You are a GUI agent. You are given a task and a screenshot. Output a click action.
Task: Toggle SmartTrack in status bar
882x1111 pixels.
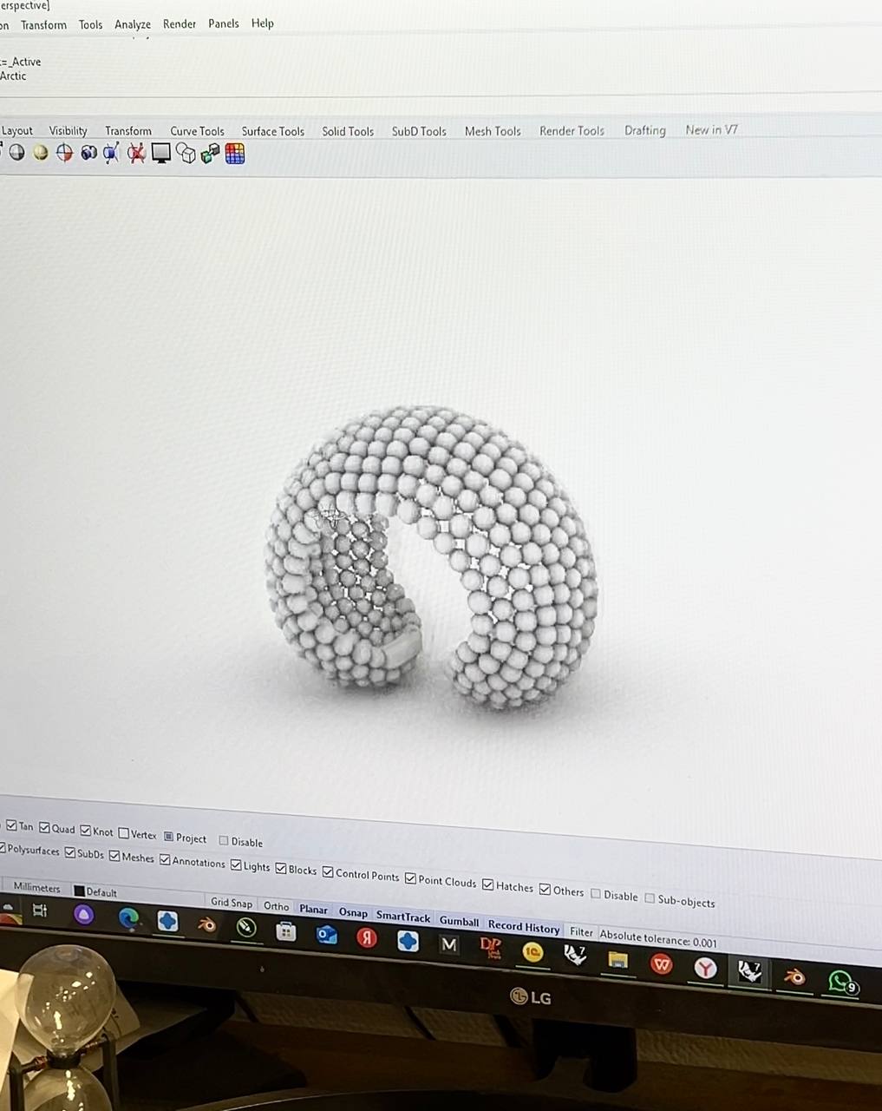point(403,917)
